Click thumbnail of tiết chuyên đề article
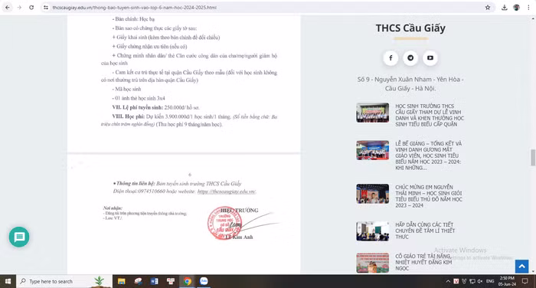The width and height of the screenshot is (536, 288). [372, 231]
